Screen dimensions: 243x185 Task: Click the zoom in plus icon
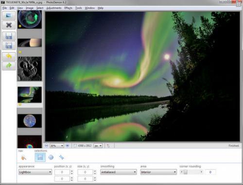68,146
